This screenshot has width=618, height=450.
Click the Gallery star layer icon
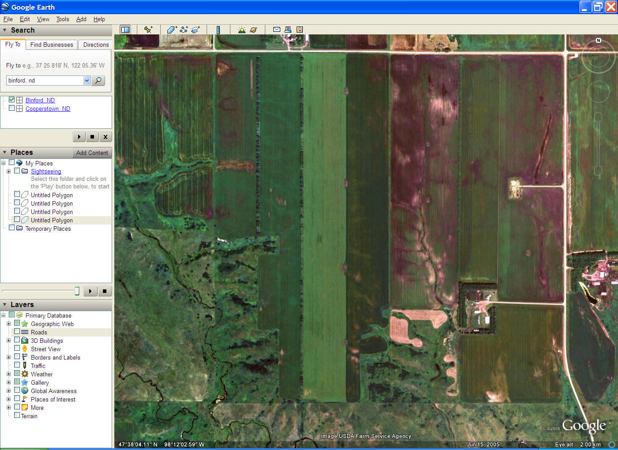click(25, 382)
